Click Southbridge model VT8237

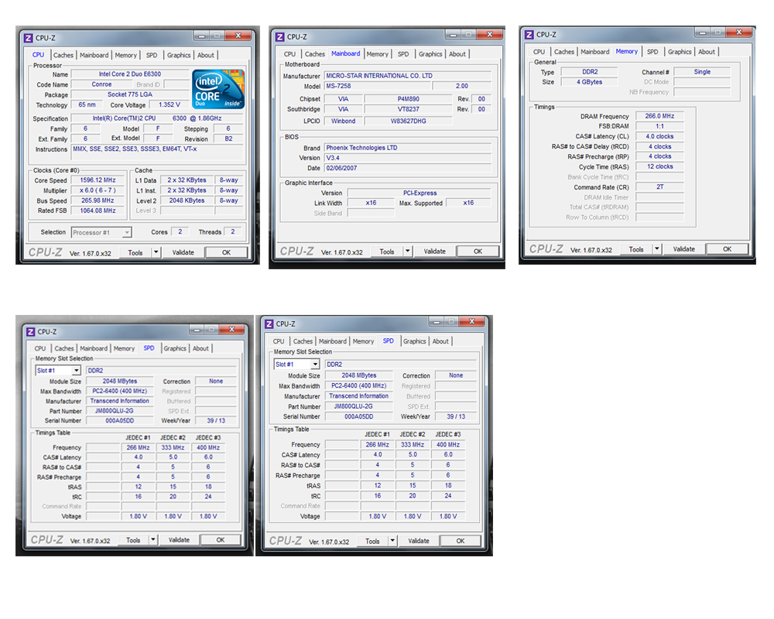pos(408,109)
